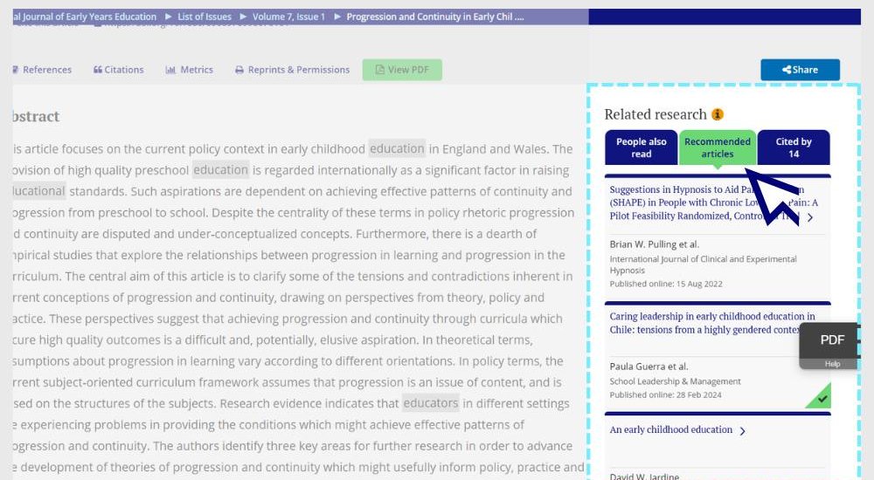Click the Related research heading
The image size is (874, 480).
point(655,114)
